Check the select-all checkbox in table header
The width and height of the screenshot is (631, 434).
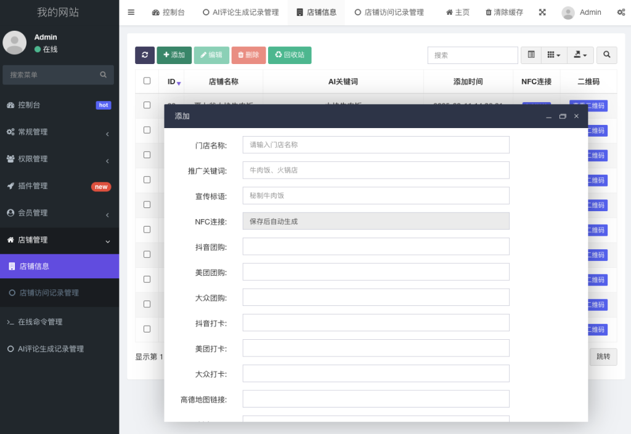(x=147, y=81)
